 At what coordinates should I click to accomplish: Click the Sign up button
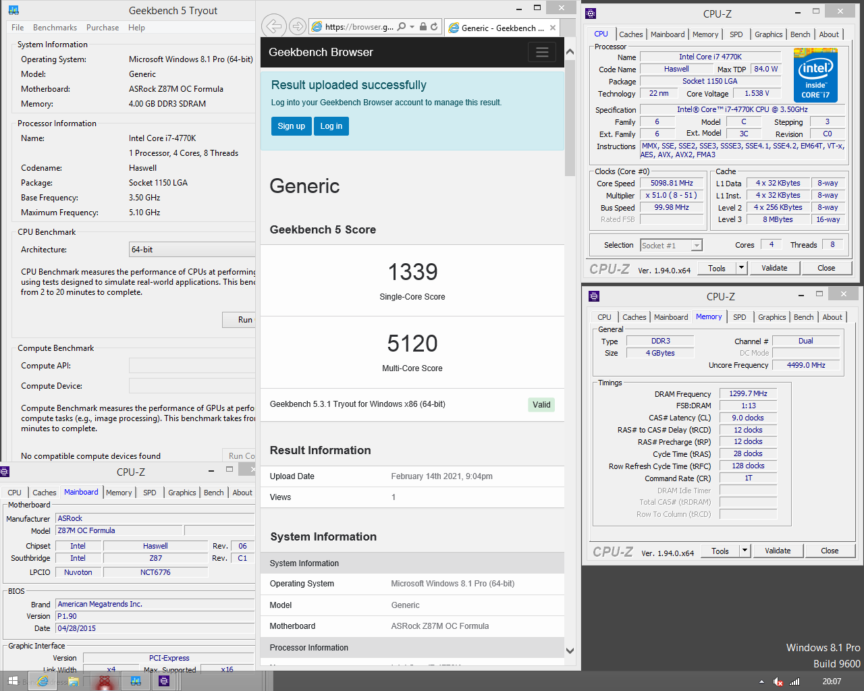tap(291, 126)
